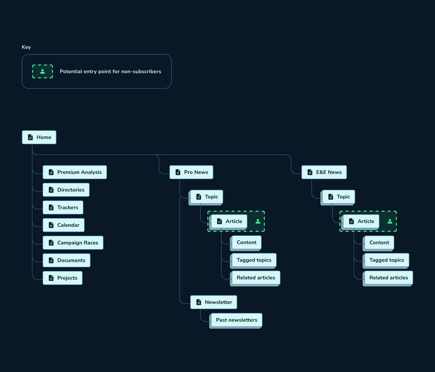Select the Projects node
Screen dimensions: 435x372
click(x=62, y=278)
